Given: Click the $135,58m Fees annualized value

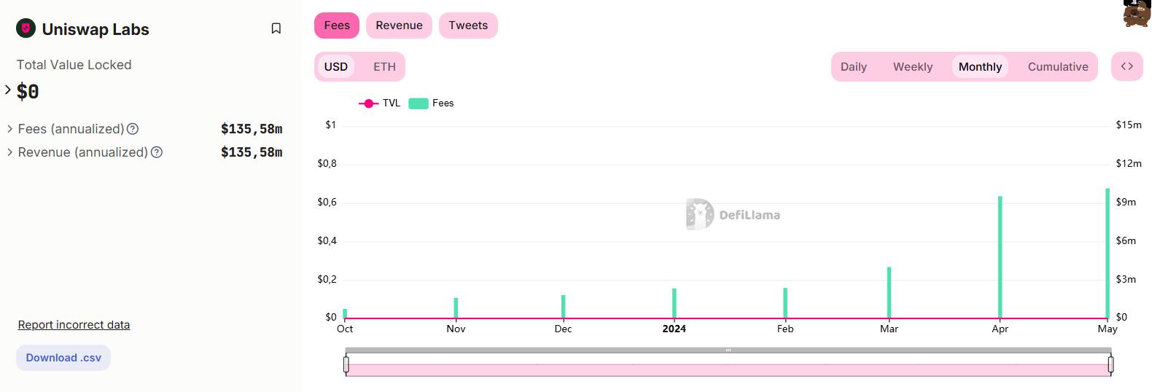Looking at the screenshot, I should click(x=252, y=129).
